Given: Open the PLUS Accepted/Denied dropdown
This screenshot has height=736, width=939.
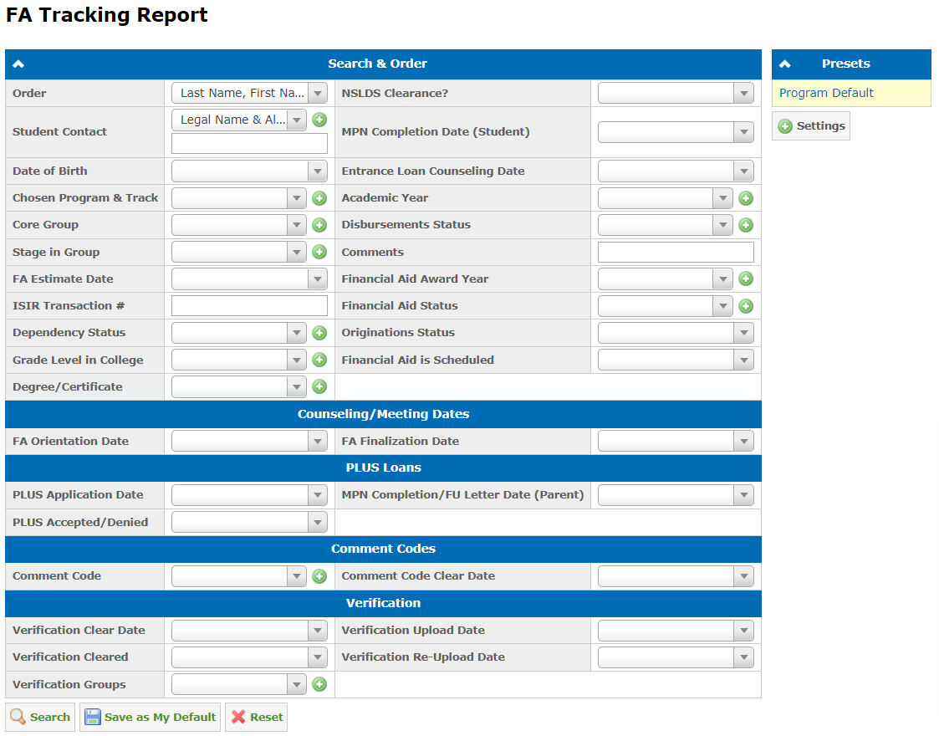Looking at the screenshot, I should point(249,522).
